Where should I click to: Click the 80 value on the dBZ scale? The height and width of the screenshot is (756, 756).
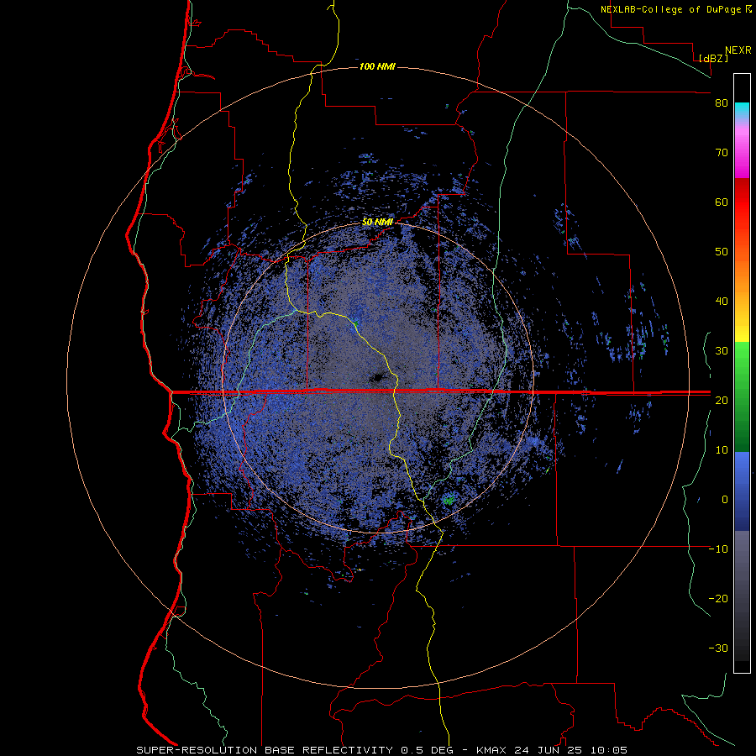pos(722,103)
